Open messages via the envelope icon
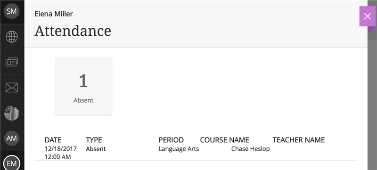Screen dimensions: 377x170 (x=11, y=88)
